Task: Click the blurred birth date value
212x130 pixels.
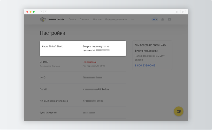Action: [89, 113]
